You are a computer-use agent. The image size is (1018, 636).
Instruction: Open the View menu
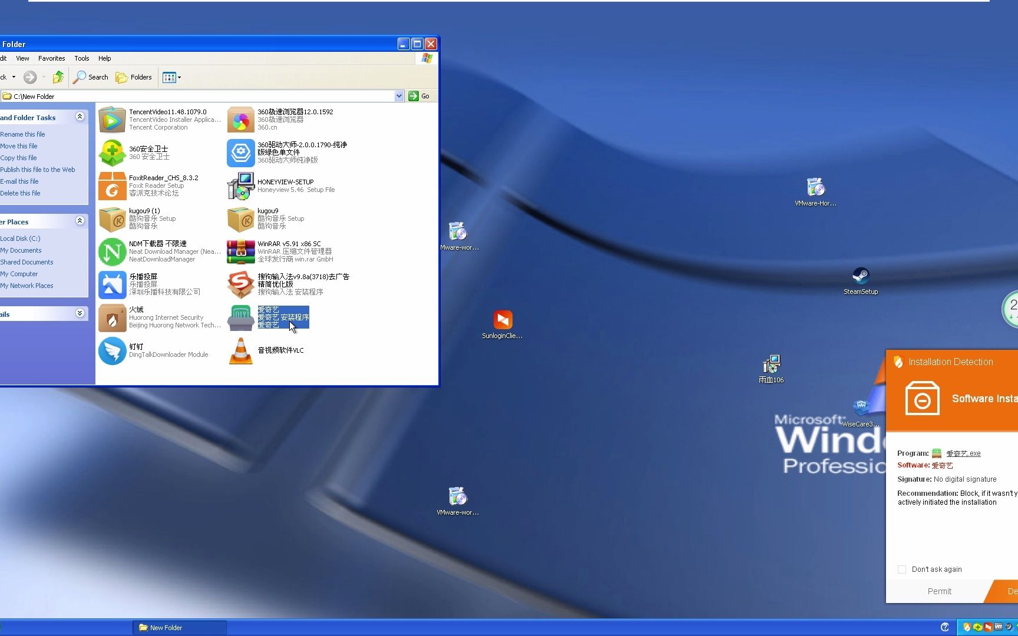[22, 58]
